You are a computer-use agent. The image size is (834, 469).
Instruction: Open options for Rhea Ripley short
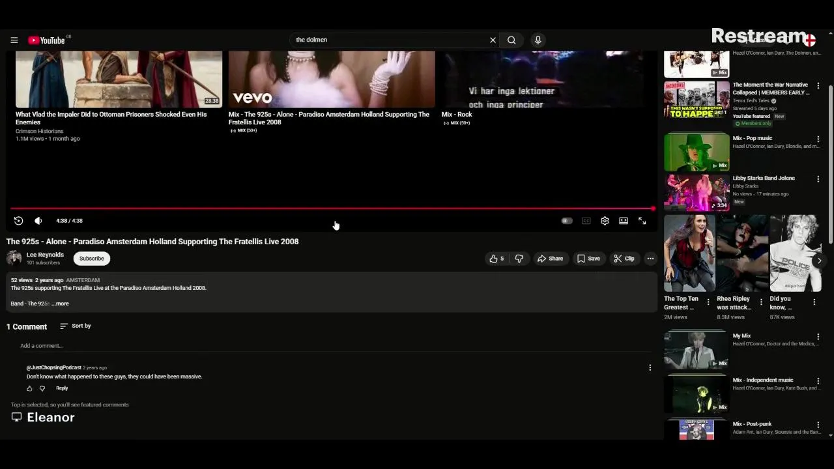coord(761,302)
